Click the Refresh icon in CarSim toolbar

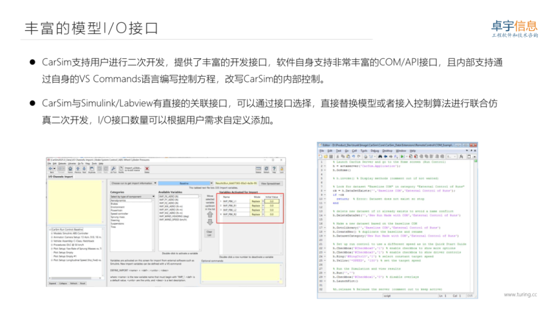point(267,169)
